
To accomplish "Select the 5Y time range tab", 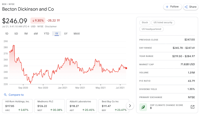I will coord(66,34).
